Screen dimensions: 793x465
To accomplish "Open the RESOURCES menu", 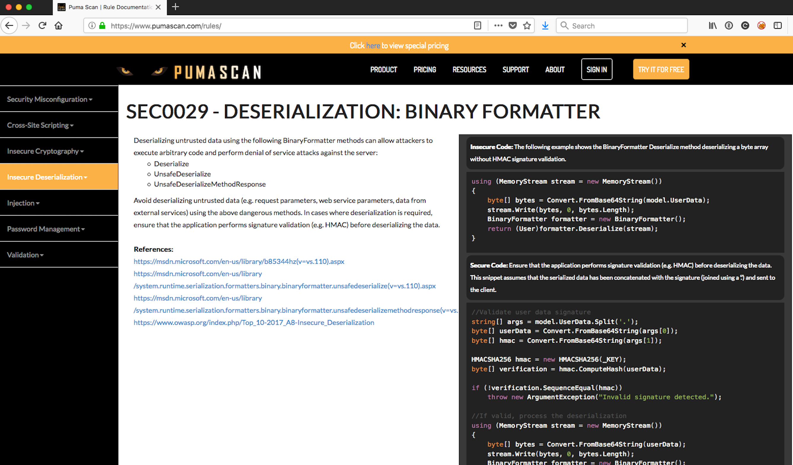I will click(x=469, y=70).
